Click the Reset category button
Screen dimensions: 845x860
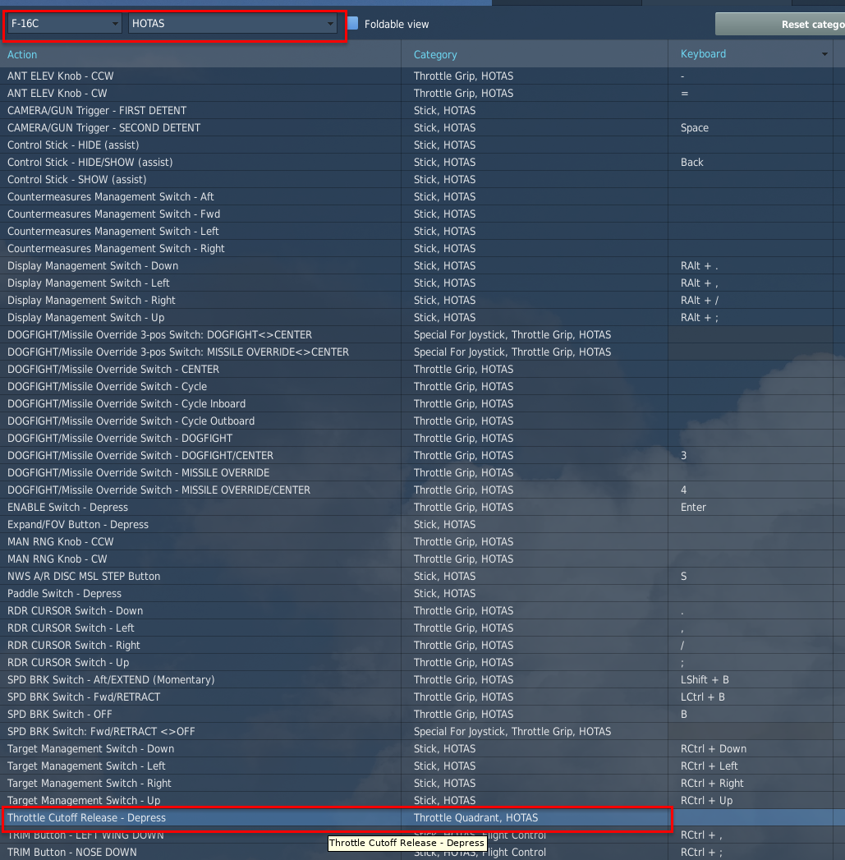point(780,25)
